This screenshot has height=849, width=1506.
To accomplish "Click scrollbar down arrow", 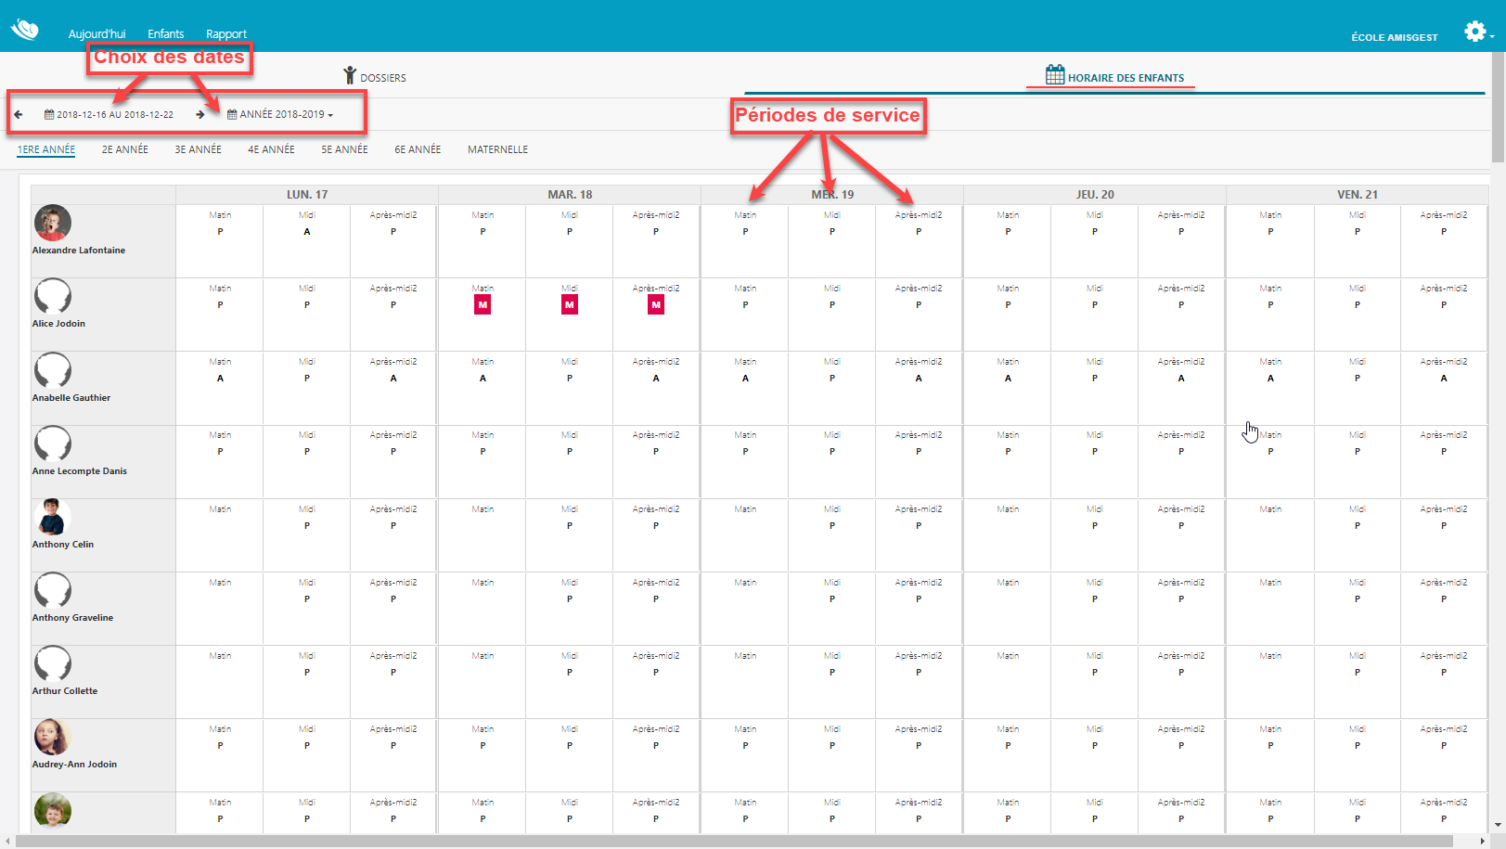I will [x=1498, y=825].
